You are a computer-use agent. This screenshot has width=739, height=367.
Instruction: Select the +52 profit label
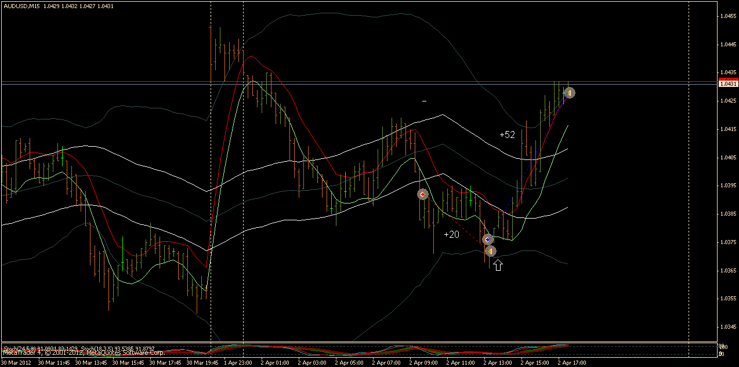507,135
